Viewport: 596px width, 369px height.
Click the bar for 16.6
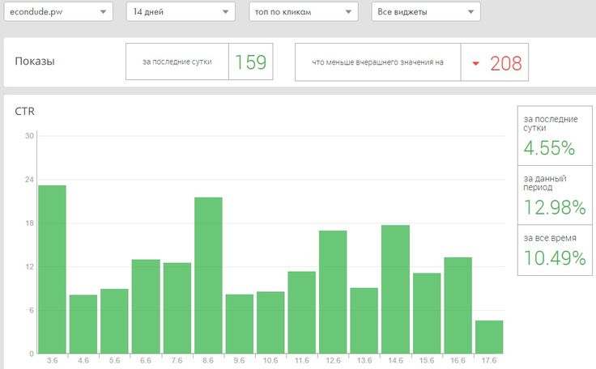point(458,305)
